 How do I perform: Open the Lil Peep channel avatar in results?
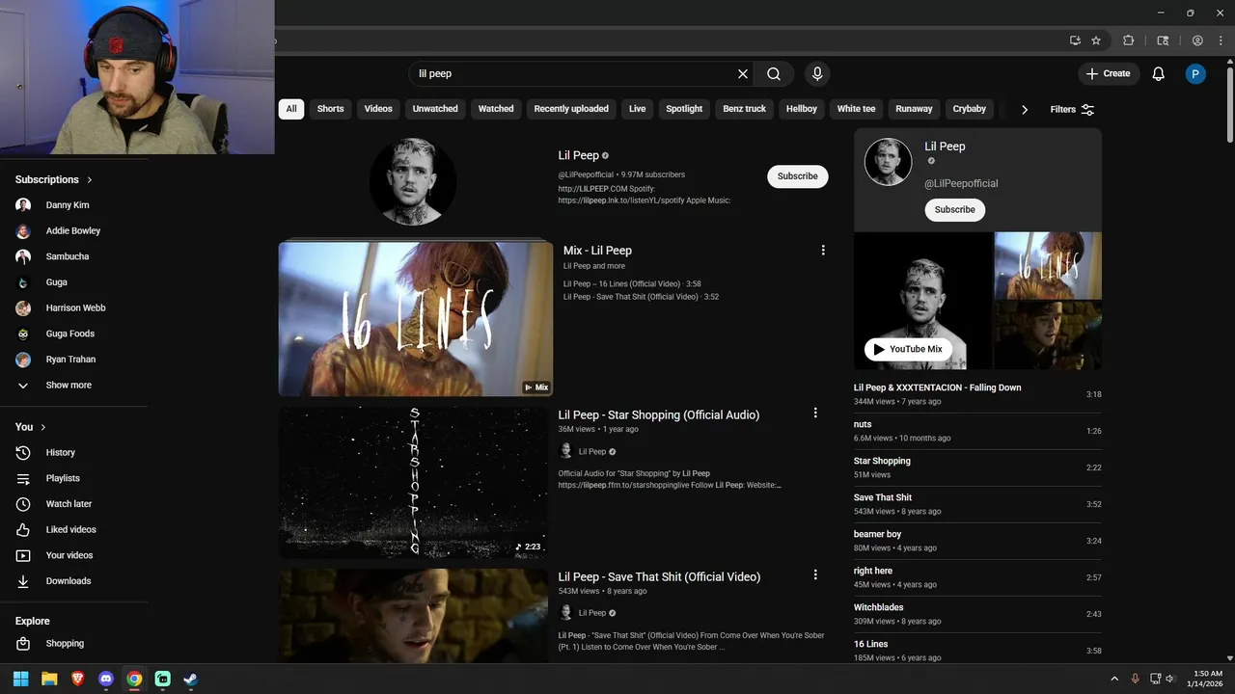coord(413,181)
